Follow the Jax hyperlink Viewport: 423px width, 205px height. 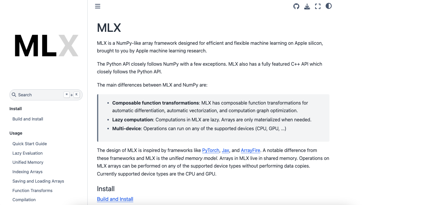[226, 150]
